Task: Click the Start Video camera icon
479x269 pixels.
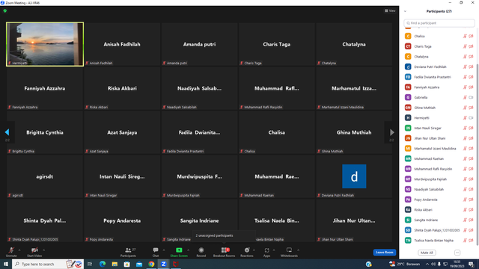Action: tap(34, 250)
